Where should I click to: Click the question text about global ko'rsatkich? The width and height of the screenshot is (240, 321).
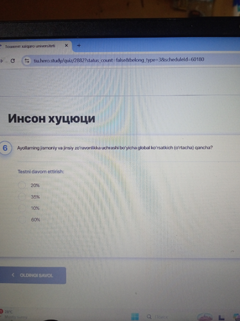pyautogui.click(x=115, y=148)
